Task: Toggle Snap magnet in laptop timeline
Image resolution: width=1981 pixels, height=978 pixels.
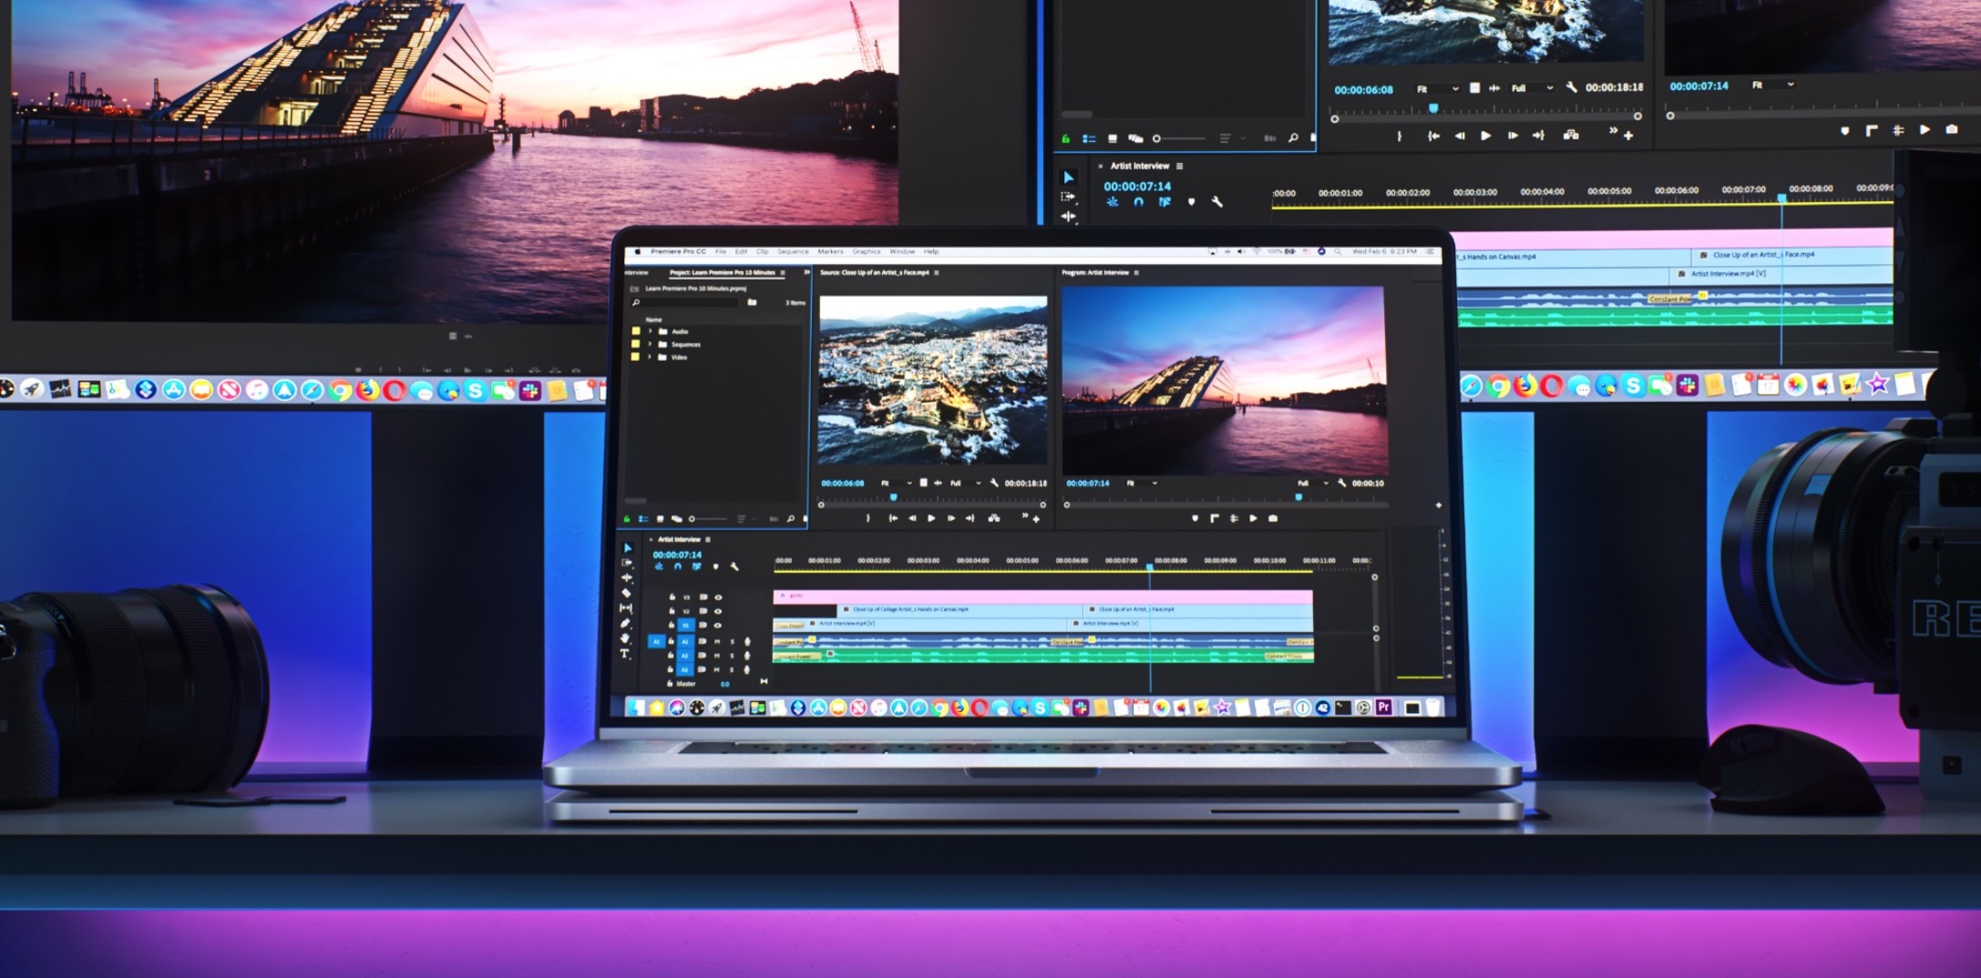Action: pos(677,566)
